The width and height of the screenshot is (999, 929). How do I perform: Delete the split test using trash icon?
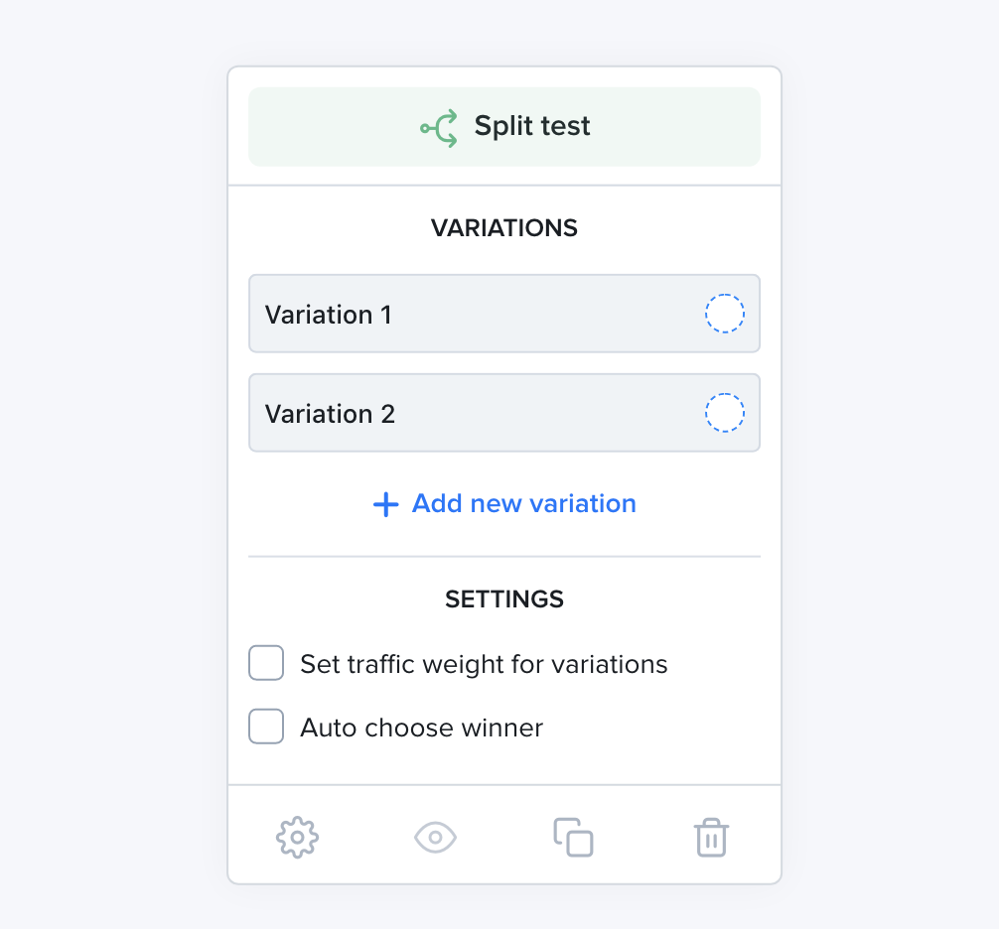click(x=711, y=838)
